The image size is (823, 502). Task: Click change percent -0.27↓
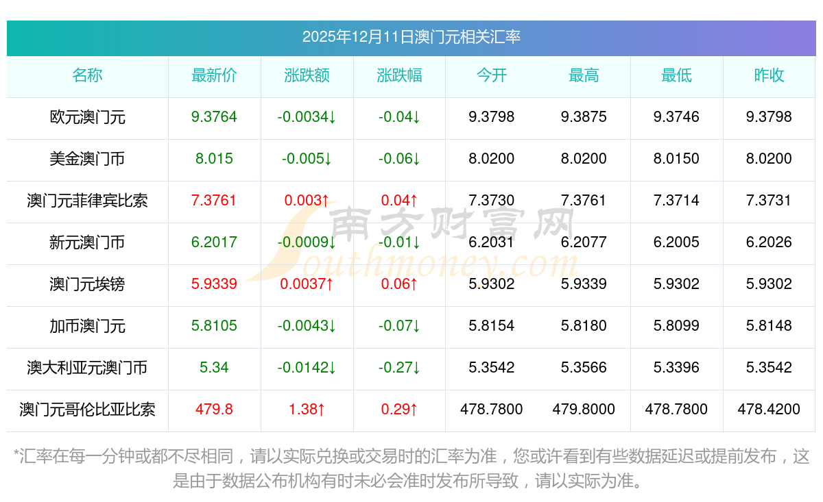click(x=399, y=368)
